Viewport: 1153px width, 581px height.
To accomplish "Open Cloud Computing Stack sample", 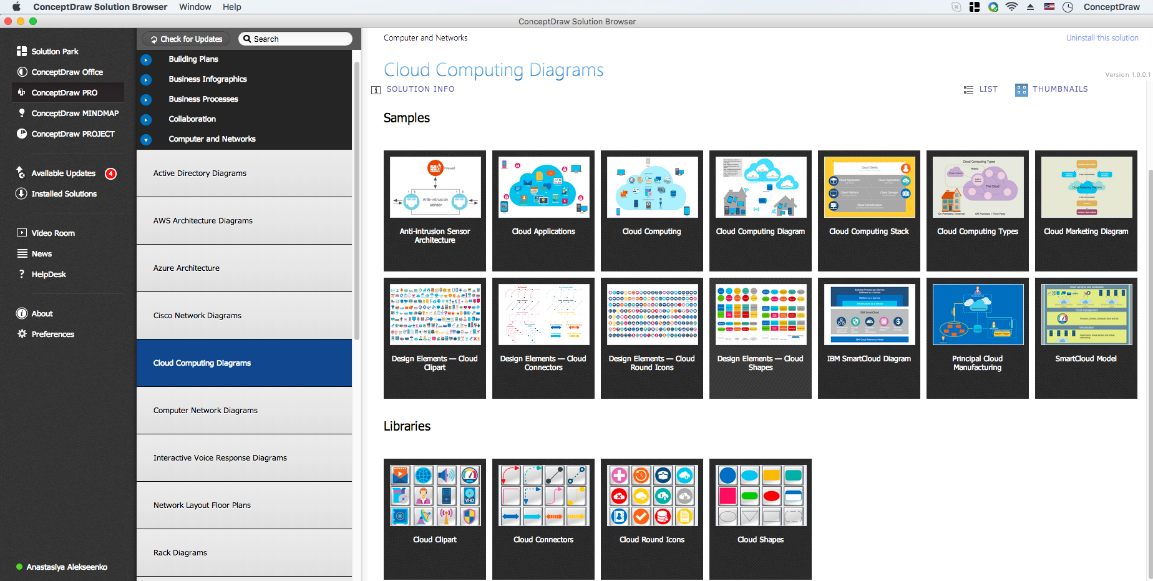I will pyautogui.click(x=869, y=211).
